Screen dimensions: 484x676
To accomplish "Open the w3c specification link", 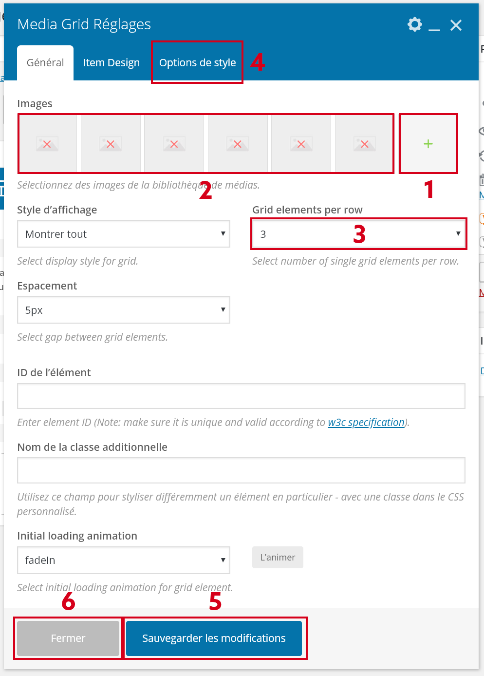I will click(366, 423).
